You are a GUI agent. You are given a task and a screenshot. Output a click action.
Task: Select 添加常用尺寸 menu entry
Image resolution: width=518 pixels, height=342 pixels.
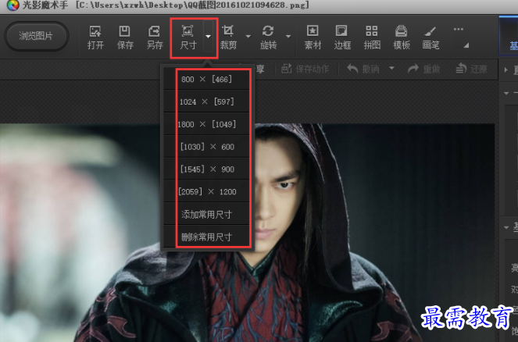pos(206,214)
